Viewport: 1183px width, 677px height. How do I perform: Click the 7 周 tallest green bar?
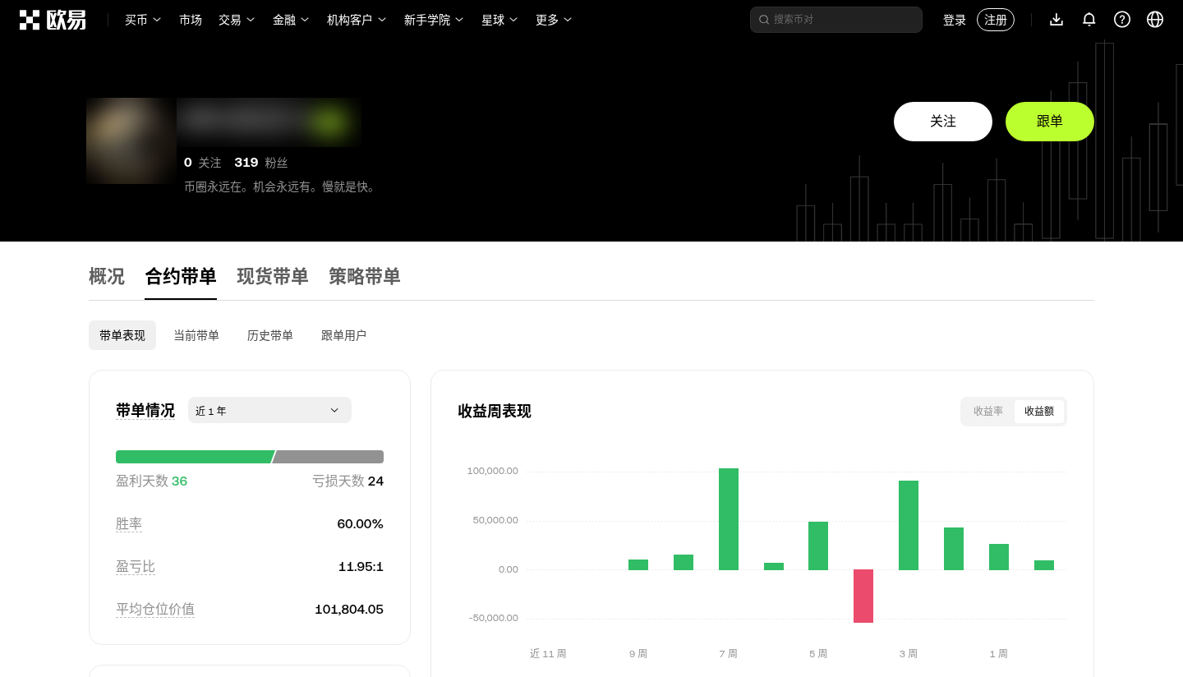click(729, 518)
